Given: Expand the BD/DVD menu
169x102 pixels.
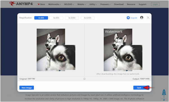Looking at the screenshot, I should [69, 4].
